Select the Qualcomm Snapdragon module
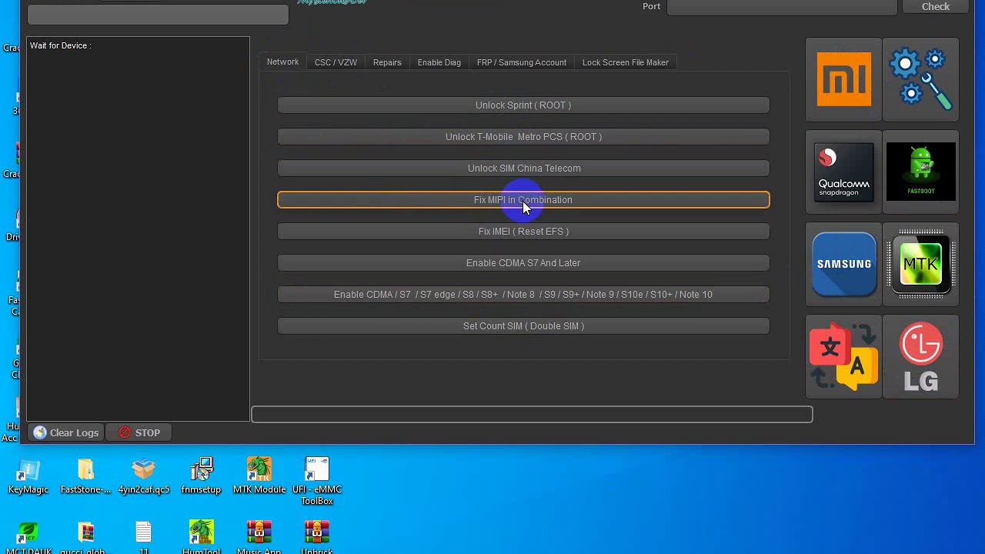Viewport: 985px width, 554px height. coord(843,172)
